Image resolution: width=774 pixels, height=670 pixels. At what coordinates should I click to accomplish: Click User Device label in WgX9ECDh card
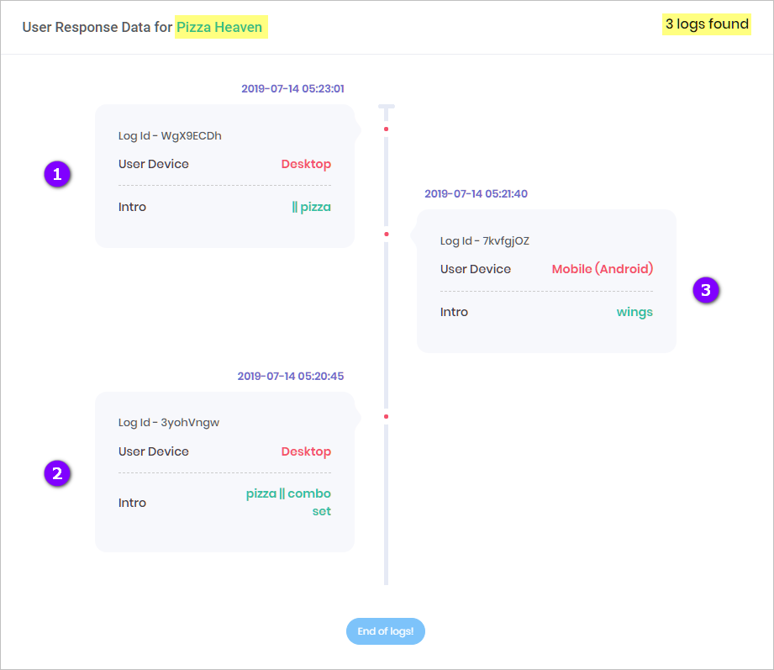point(154,164)
